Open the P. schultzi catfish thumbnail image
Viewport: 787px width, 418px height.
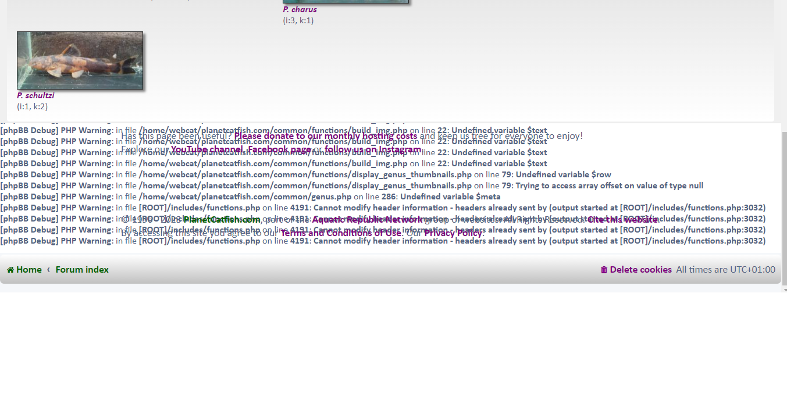pyautogui.click(x=80, y=60)
